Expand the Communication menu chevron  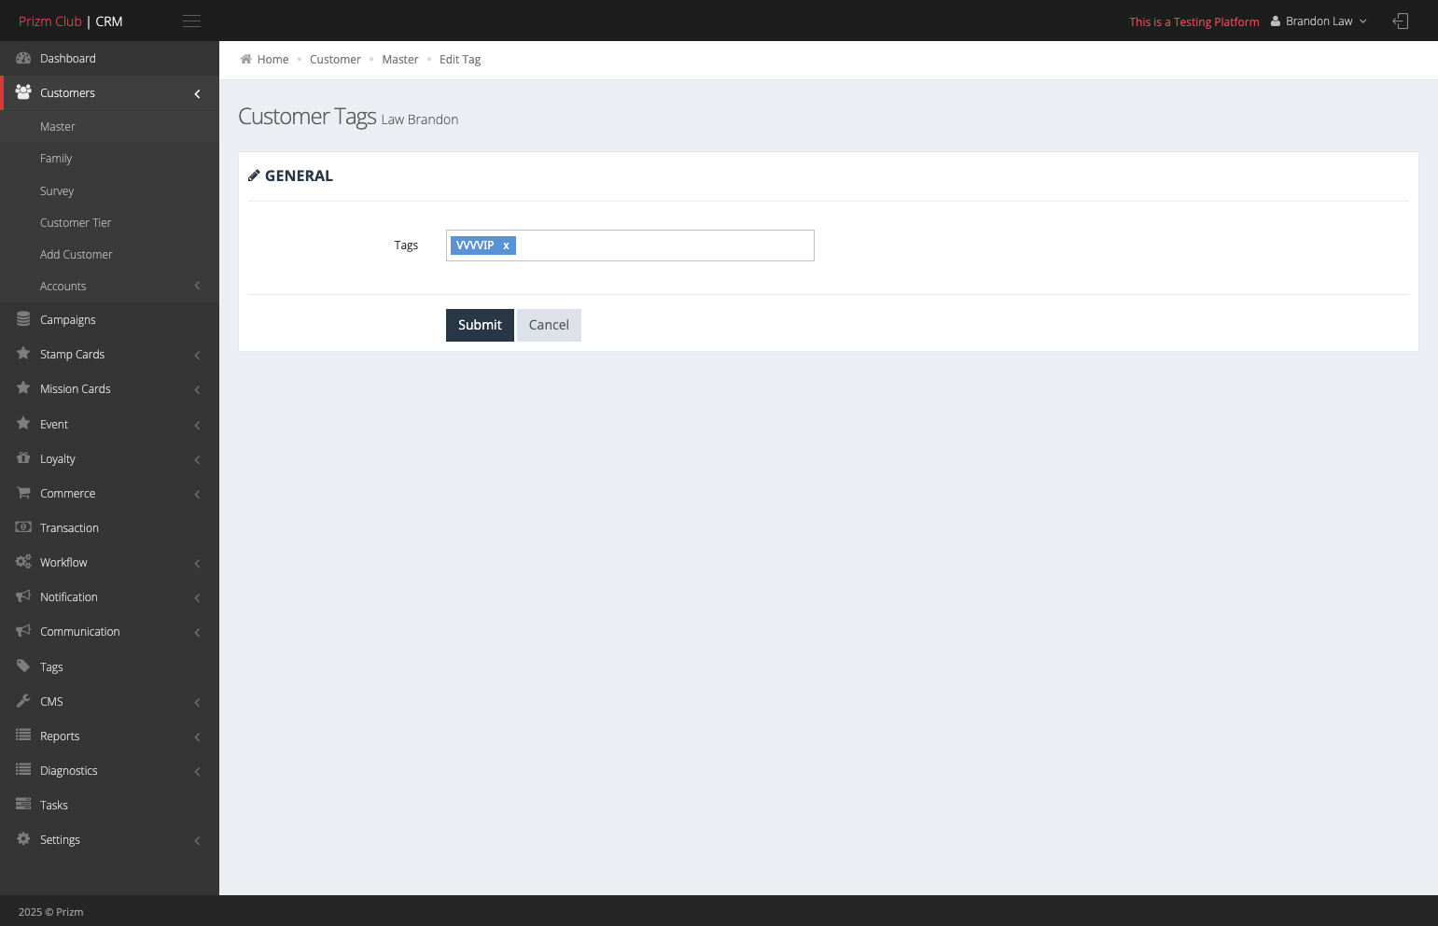coord(197,632)
